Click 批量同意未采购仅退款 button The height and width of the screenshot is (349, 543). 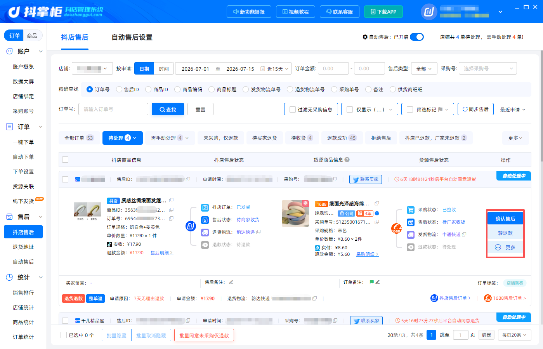[x=204, y=335]
